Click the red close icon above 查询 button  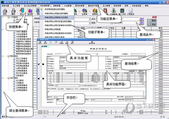tap(154, 17)
